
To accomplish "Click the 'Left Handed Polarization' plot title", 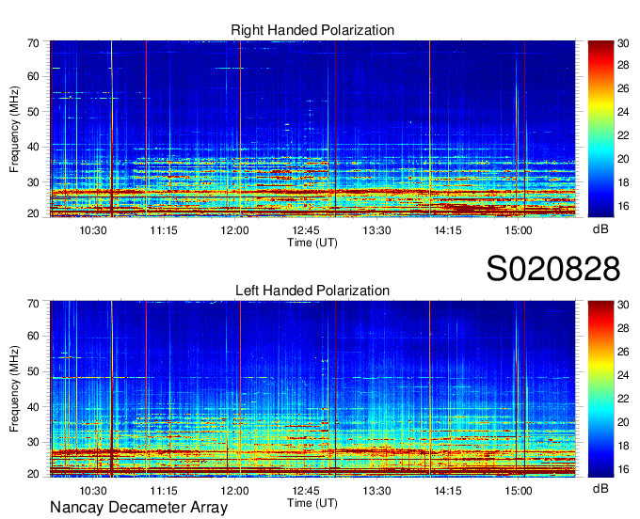I will [312, 291].
